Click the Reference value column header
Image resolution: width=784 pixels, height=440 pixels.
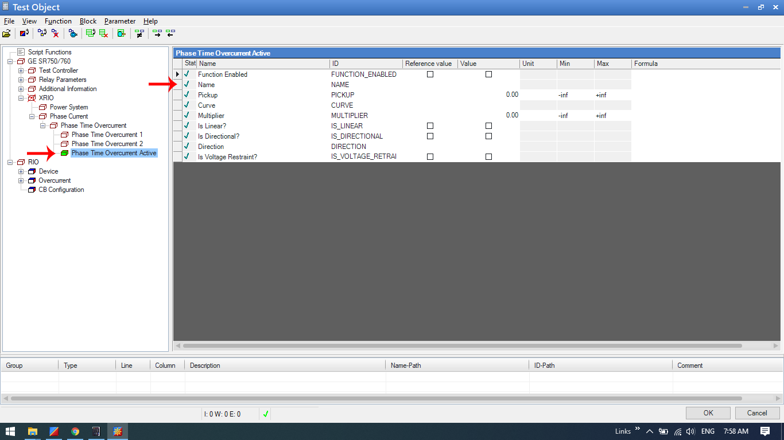430,64
